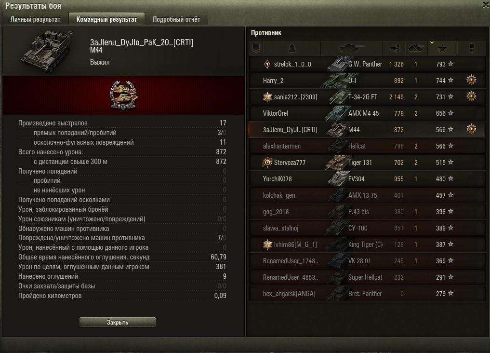Sort by kills using the destroyed tank icon
Image resolution: width=490 pixels, height=353 pixels.
tap(416, 48)
